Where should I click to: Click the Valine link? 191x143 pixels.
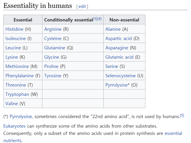12,104
